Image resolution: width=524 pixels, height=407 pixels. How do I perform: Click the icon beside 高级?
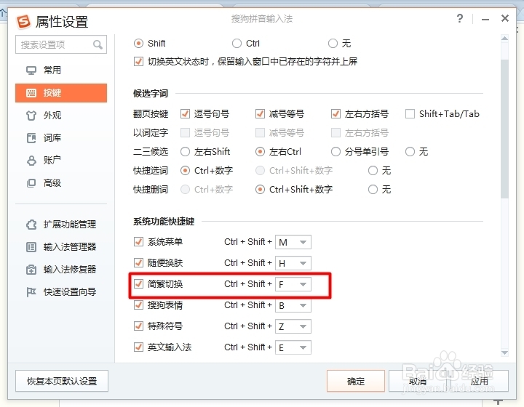(31, 183)
